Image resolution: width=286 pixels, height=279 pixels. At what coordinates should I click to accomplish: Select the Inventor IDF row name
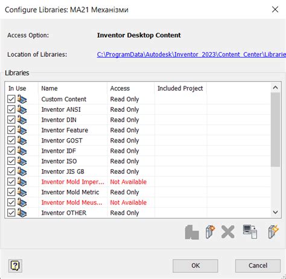pos(59,151)
